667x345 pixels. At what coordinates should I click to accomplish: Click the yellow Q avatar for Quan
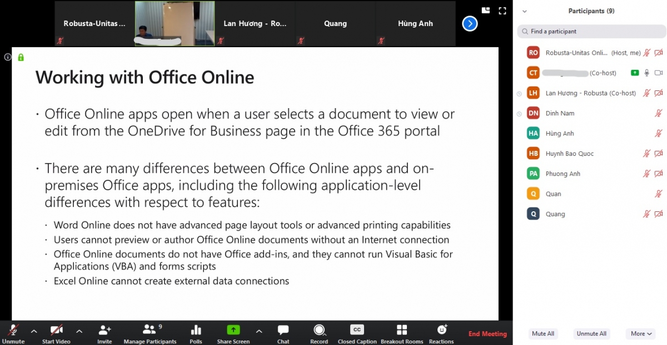click(534, 194)
